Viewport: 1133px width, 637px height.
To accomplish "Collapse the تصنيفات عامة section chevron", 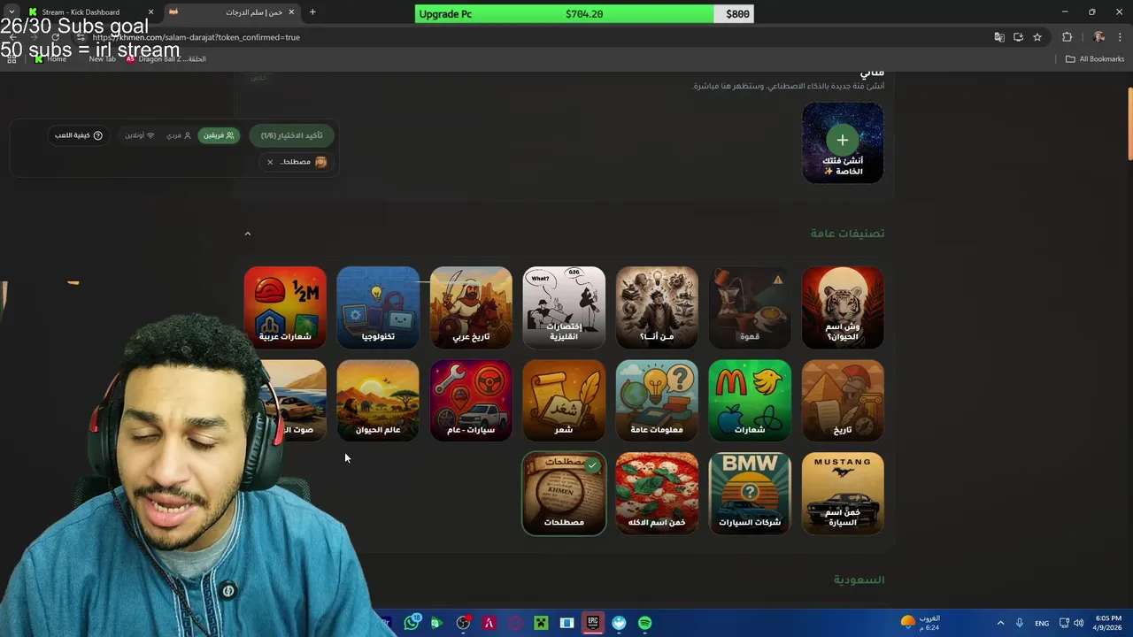I will [x=248, y=234].
